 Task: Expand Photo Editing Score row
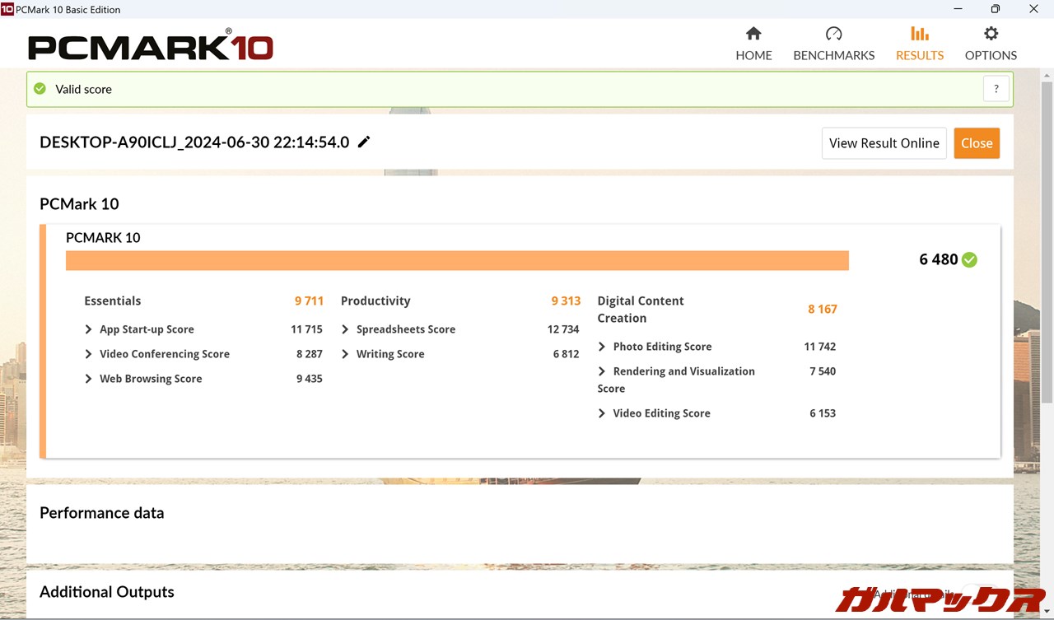[602, 347]
